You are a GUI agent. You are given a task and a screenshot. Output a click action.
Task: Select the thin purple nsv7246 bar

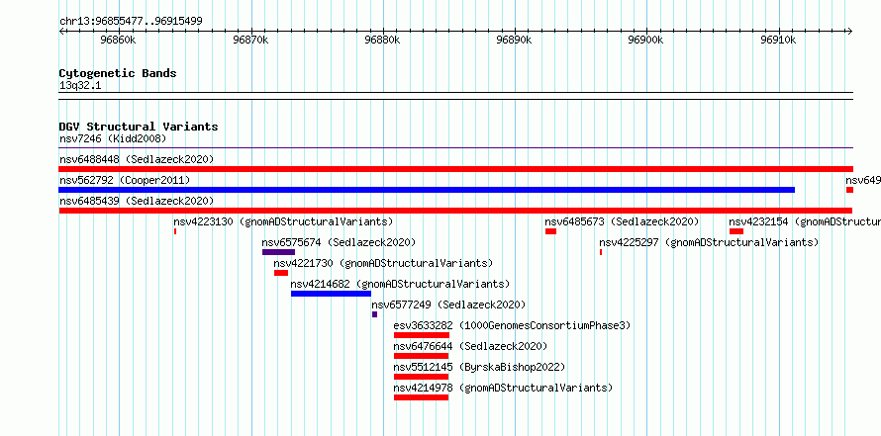pyautogui.click(x=455, y=148)
